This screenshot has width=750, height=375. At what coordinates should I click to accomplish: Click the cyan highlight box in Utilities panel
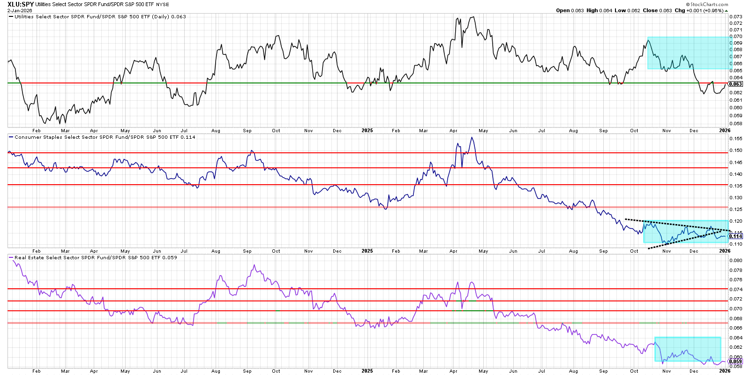689,53
